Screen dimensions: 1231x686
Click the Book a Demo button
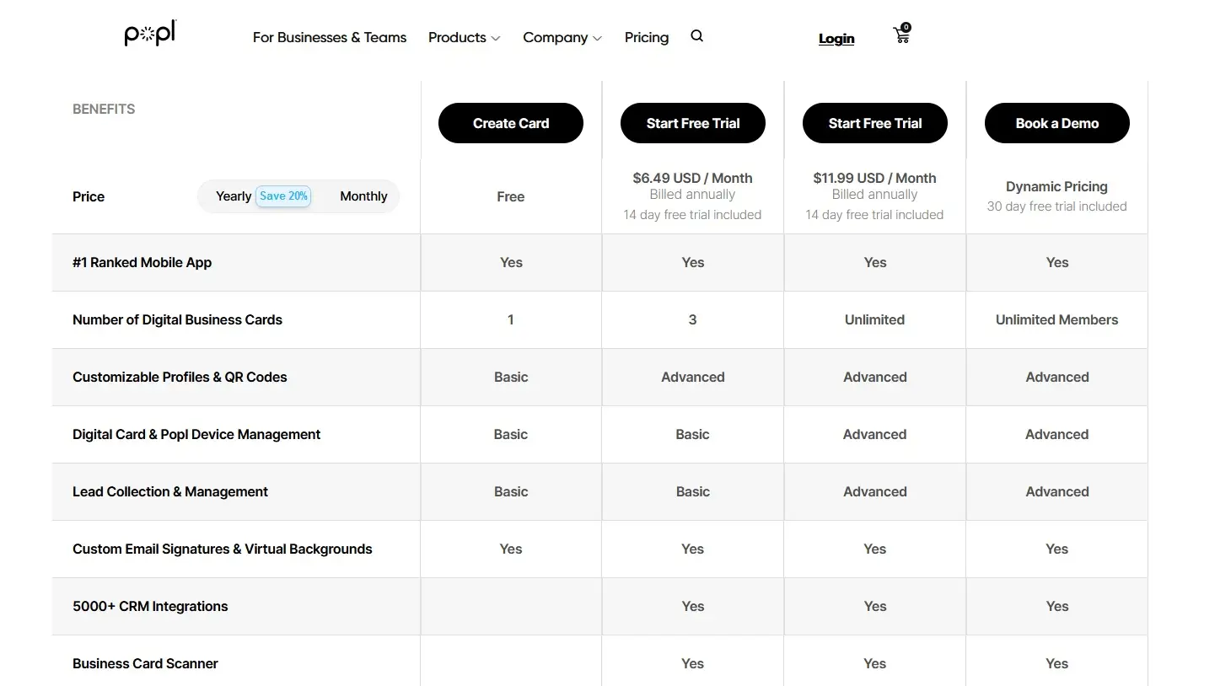pos(1057,123)
